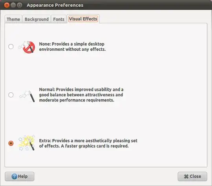Click the magic wand Normal effects icon
The image size is (212, 186).
pos(27,96)
